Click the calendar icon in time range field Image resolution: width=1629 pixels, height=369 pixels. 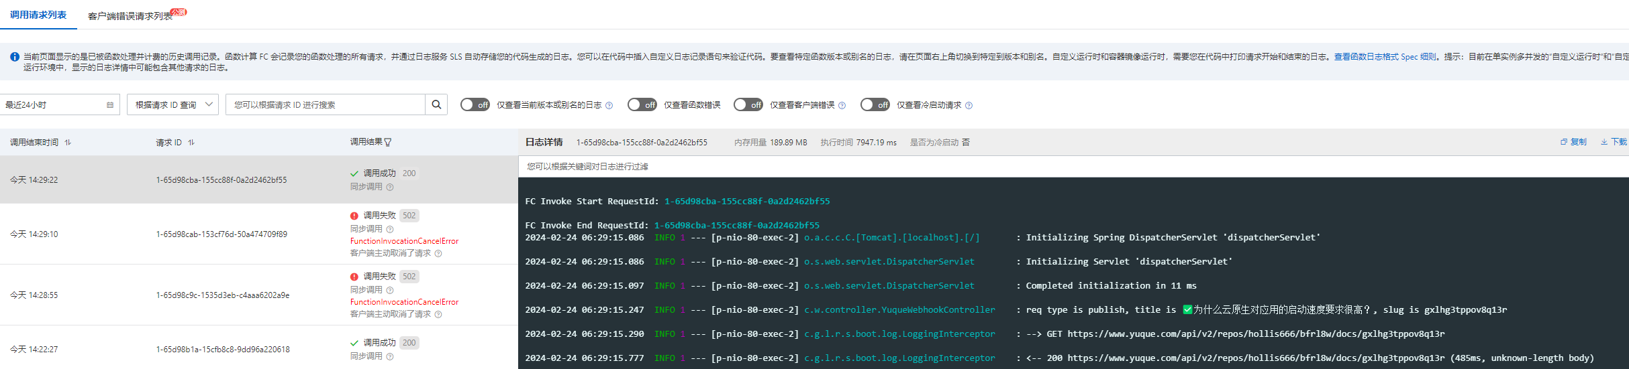110,105
